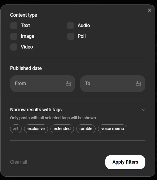This screenshot has width=157, height=180.
Task: Focus the From published date field
Action: point(43,84)
